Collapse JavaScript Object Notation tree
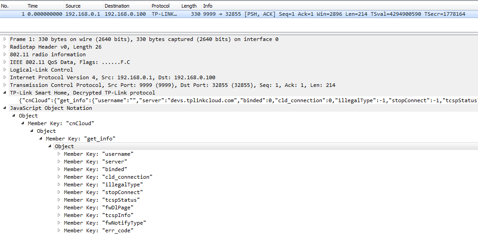 (x=5, y=108)
